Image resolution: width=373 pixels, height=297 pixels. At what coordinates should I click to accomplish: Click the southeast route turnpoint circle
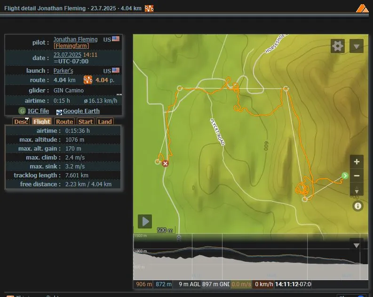click(305, 199)
